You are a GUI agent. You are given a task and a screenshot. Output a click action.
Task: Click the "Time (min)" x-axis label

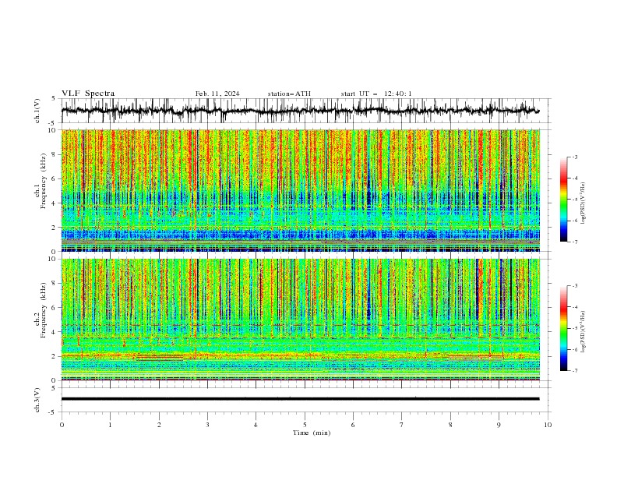coord(312,433)
